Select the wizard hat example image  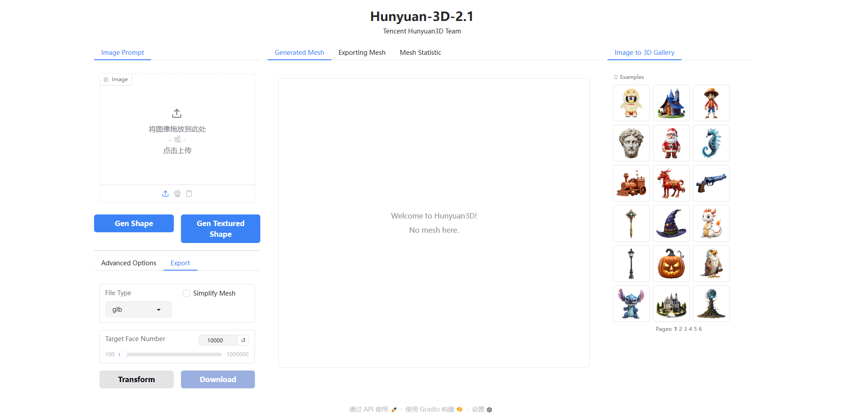coord(671,223)
